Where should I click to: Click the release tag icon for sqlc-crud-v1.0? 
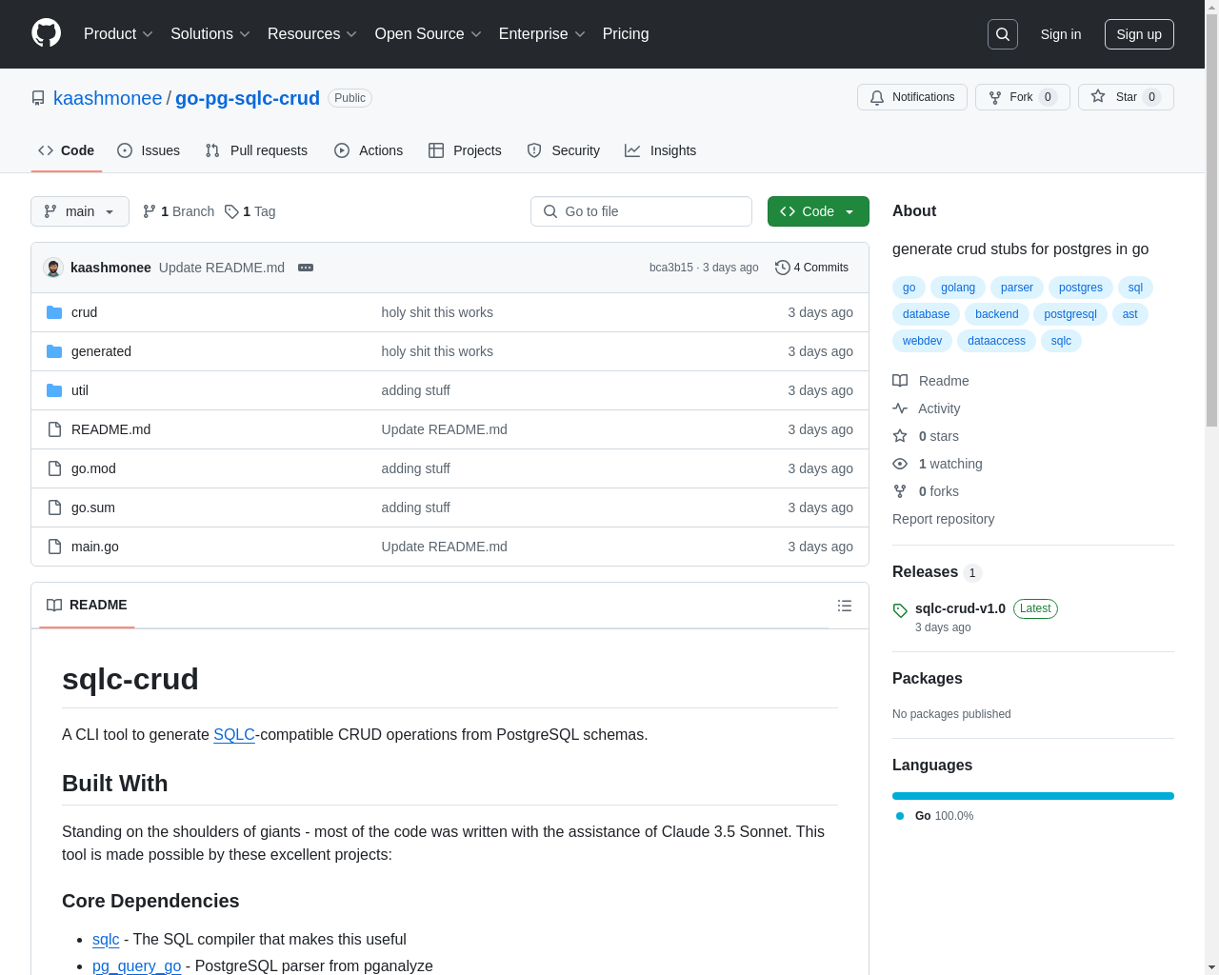pos(900,610)
